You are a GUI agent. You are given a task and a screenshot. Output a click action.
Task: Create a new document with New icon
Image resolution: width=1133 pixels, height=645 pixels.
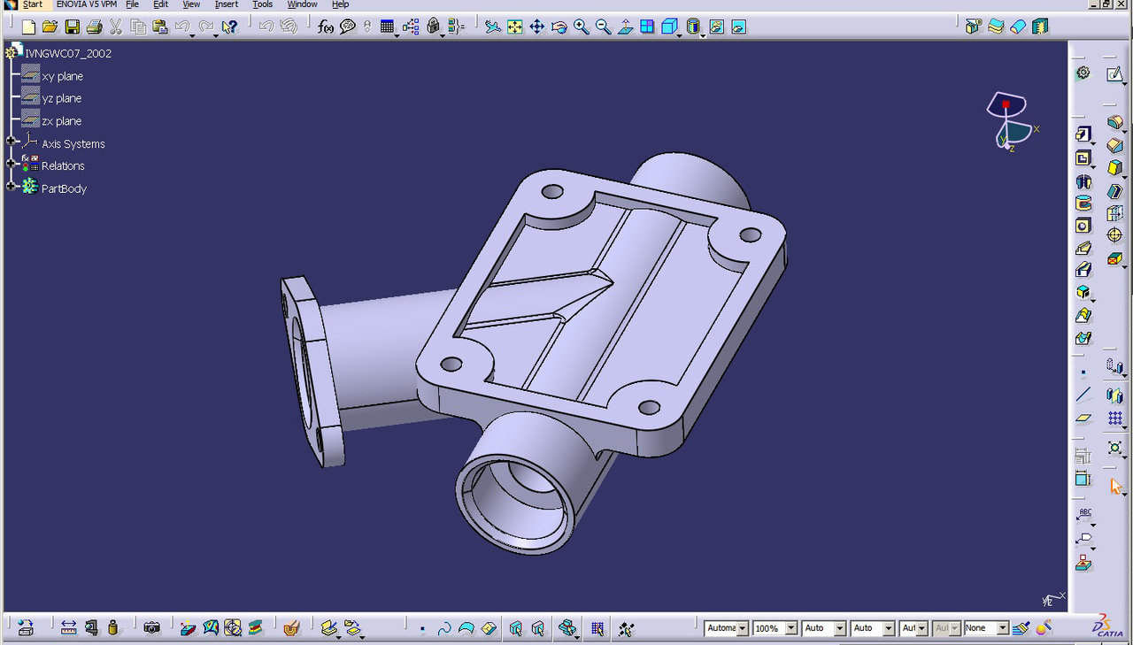(29, 27)
